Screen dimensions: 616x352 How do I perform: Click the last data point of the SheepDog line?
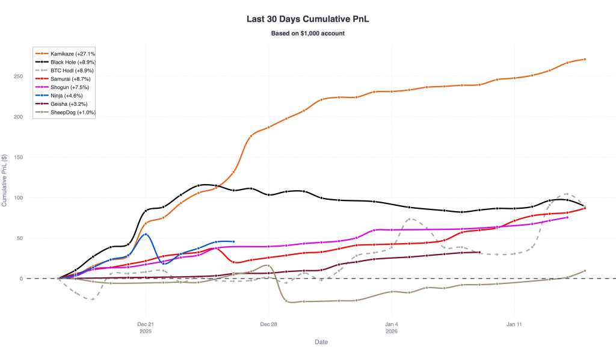click(x=585, y=271)
